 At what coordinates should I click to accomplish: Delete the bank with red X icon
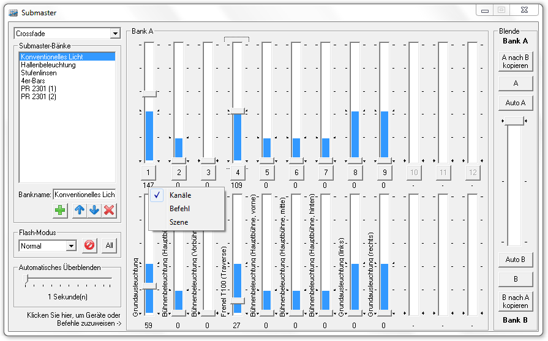tap(109, 211)
